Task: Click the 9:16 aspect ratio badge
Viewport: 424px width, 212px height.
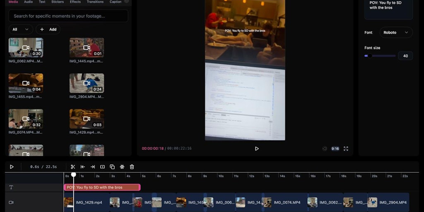Action: (335, 149)
